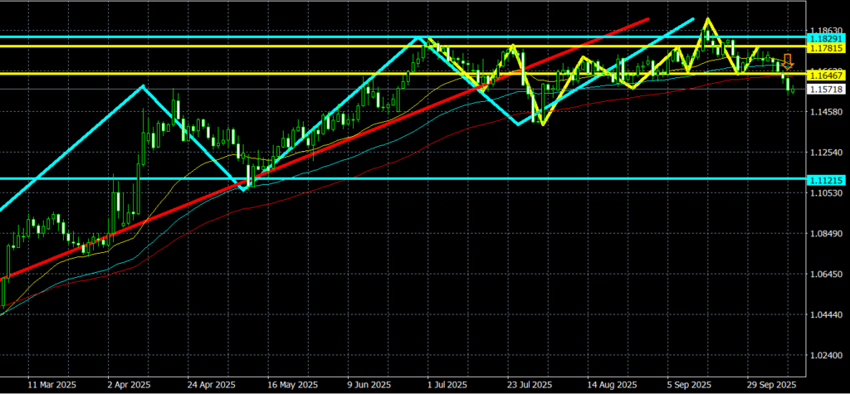Screen dimensions: 850x394
Task: Click the orange down arrow marker
Action: (x=787, y=61)
